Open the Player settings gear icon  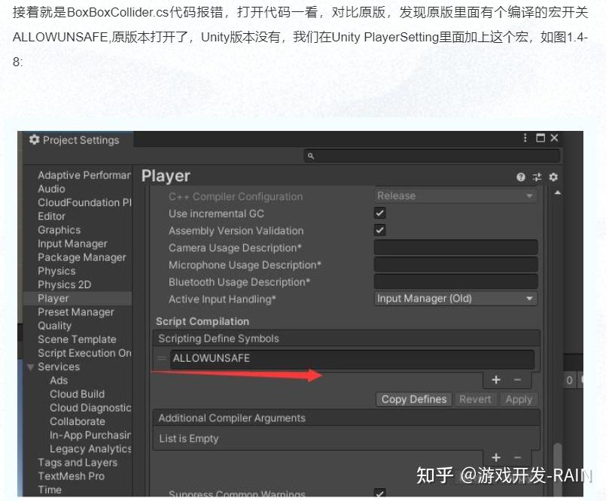[553, 177]
